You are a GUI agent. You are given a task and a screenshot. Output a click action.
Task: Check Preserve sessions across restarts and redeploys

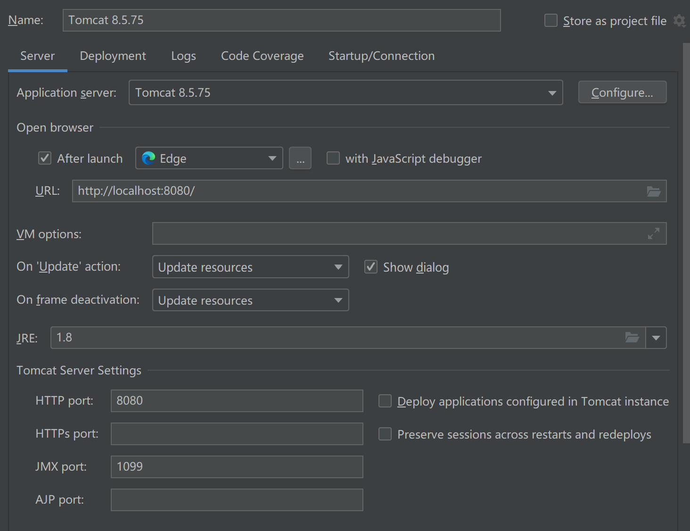pos(385,434)
